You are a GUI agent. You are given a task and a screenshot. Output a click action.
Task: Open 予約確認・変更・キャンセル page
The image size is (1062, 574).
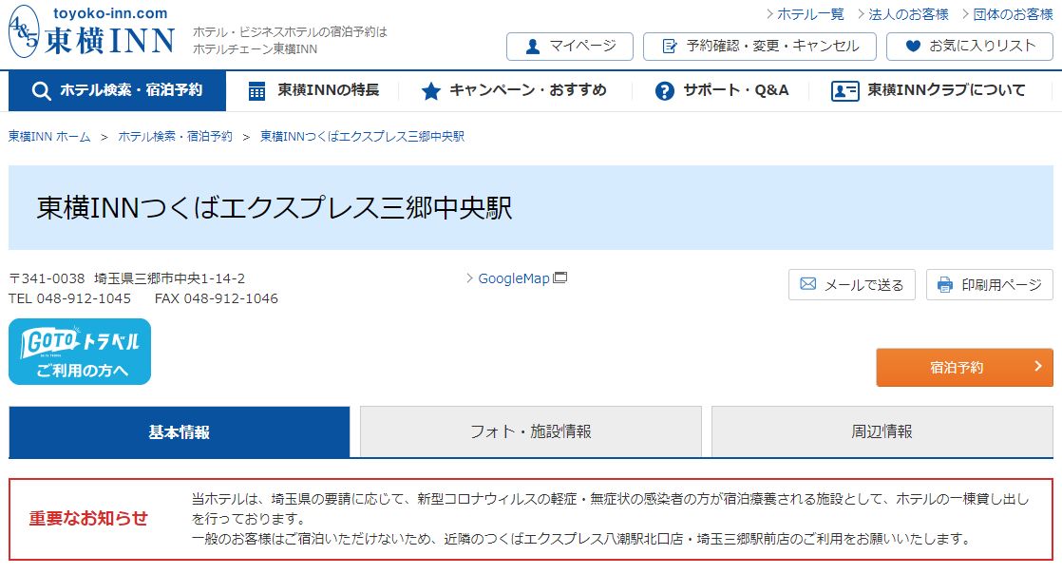tap(759, 46)
